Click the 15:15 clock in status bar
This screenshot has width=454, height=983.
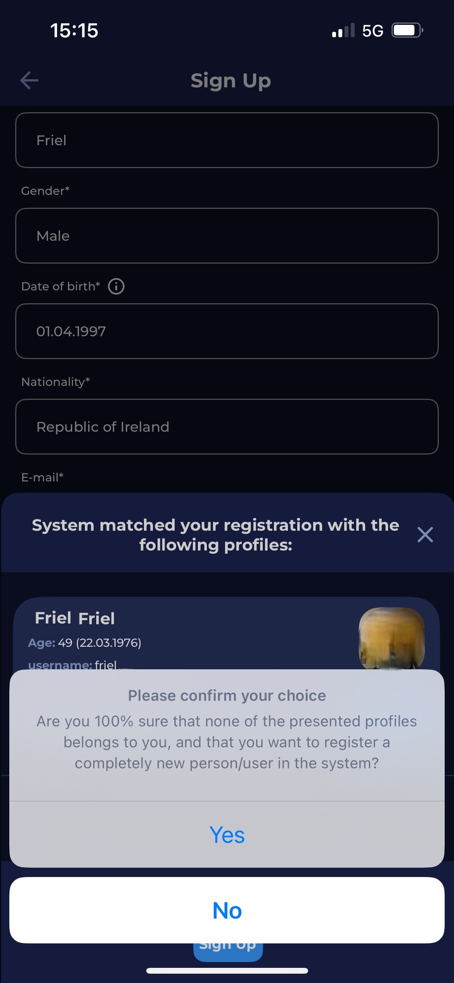click(74, 30)
